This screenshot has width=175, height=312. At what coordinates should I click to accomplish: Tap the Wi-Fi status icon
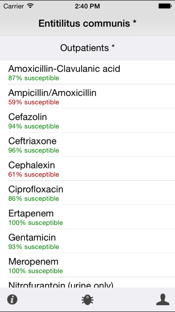(30, 6)
